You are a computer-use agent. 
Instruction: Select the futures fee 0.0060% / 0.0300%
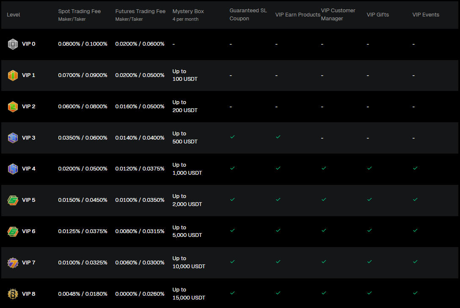[140, 263]
